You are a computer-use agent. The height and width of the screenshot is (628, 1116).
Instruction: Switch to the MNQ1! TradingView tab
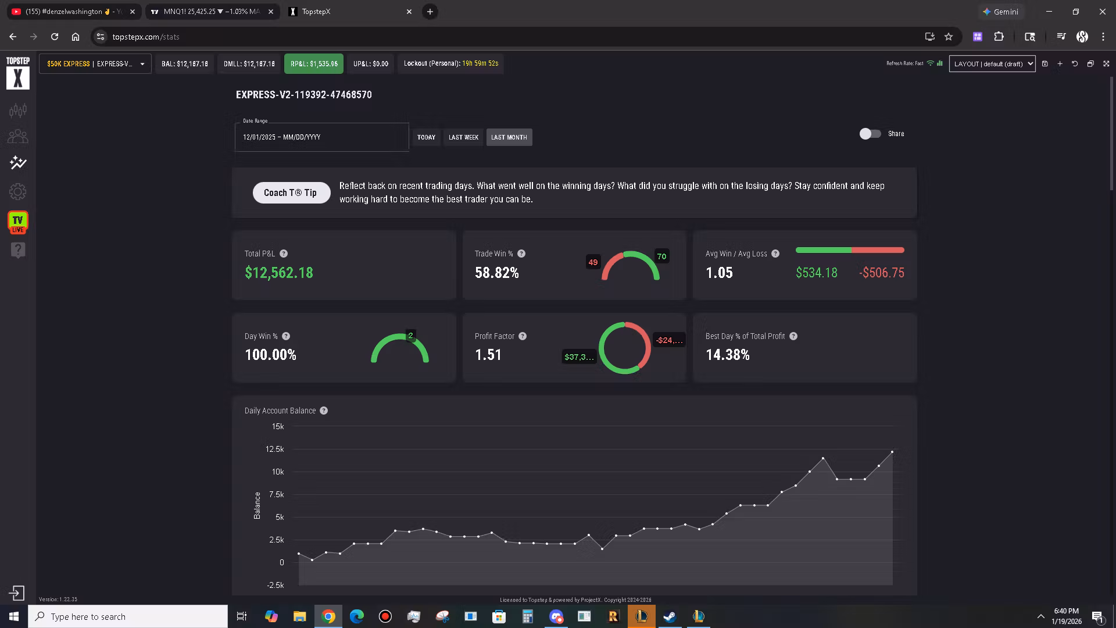[x=212, y=12]
